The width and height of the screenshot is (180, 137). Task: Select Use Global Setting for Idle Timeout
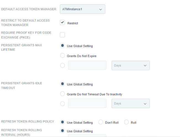[x=62, y=84]
